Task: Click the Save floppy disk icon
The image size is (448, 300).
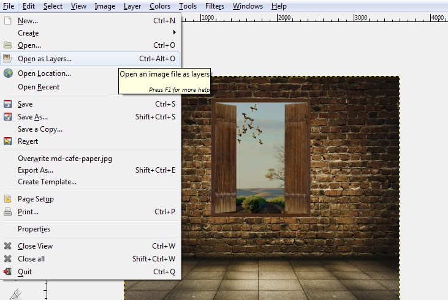Action: pos(8,104)
